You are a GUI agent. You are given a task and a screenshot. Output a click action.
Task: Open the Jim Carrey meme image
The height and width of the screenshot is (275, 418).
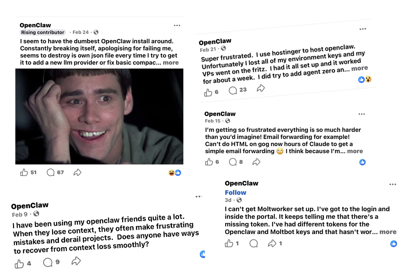pos(99,116)
